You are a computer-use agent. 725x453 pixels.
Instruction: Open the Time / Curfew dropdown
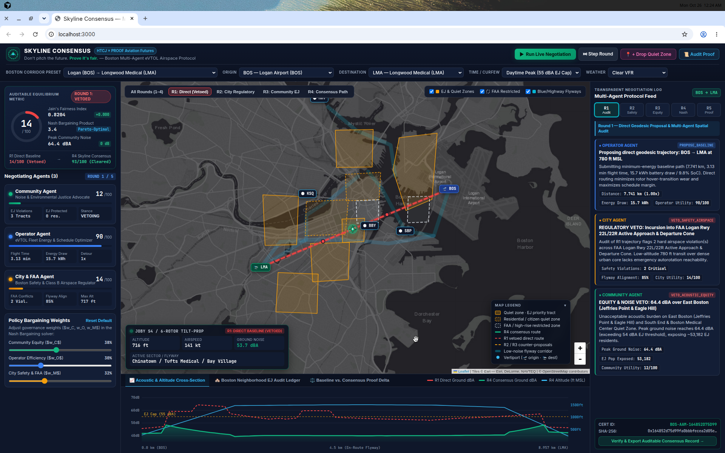(x=541, y=73)
